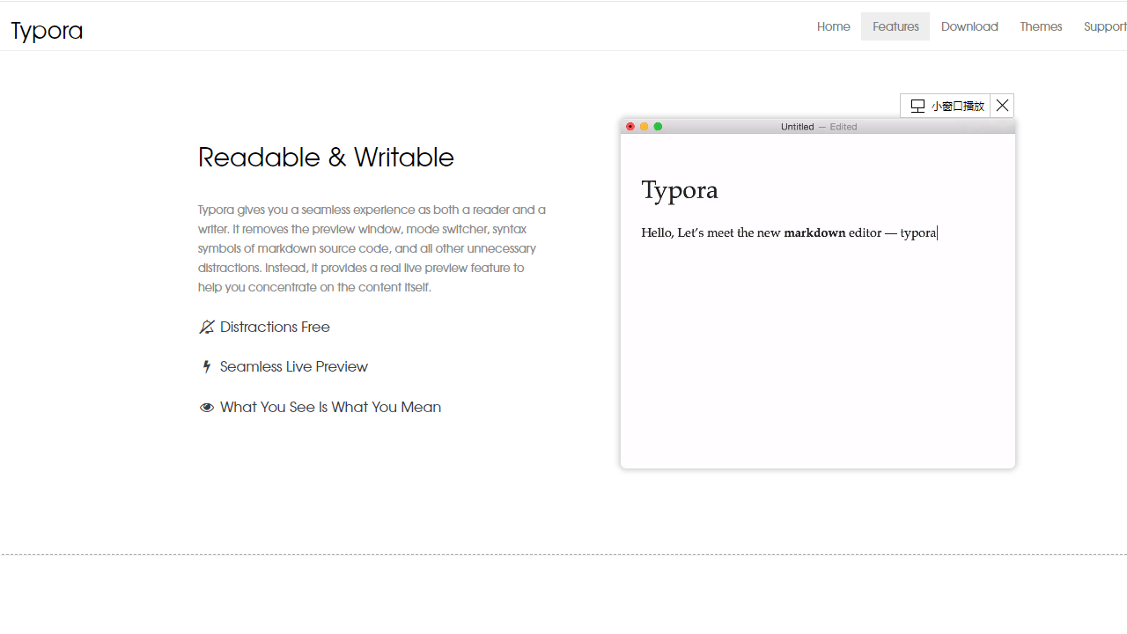Image resolution: width=1127 pixels, height=634 pixels.
Task: Click the lightning bolt icon beside Seamless Live Preview
Action: point(207,367)
